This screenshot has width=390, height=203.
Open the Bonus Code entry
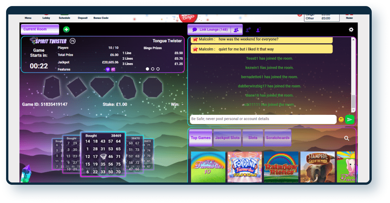pos(101,17)
